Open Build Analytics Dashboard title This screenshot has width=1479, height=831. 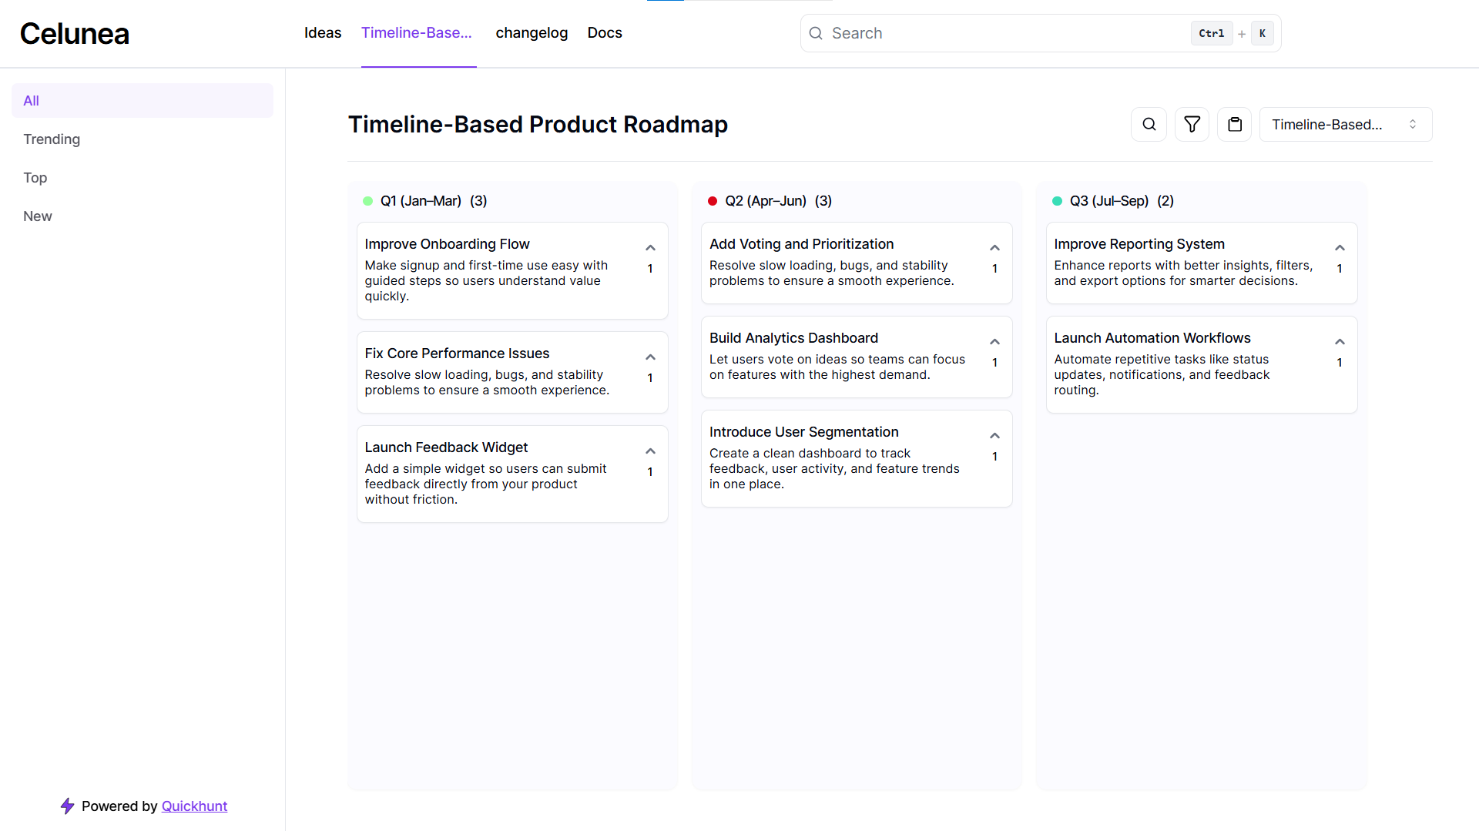793,338
